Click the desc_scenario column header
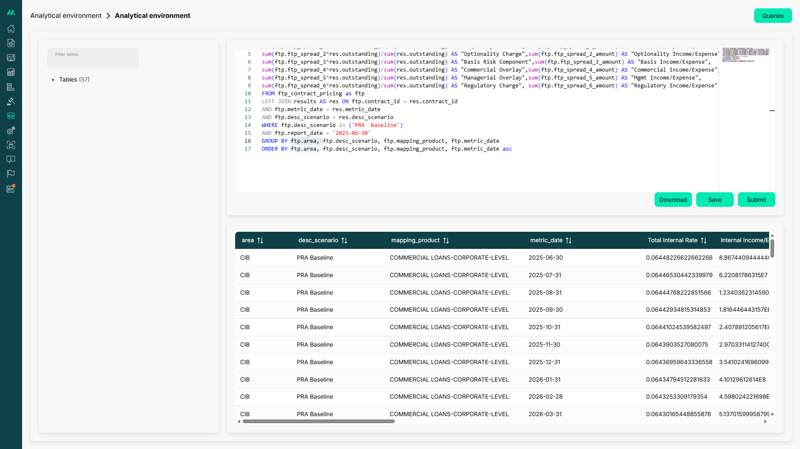 [x=318, y=241]
